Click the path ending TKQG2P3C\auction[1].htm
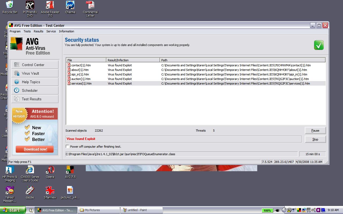Image resolution: width=343 pixels, height=214 pixels. (235, 79)
